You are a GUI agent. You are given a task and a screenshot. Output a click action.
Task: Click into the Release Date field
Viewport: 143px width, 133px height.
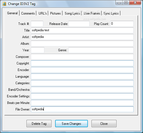tap(79, 24)
